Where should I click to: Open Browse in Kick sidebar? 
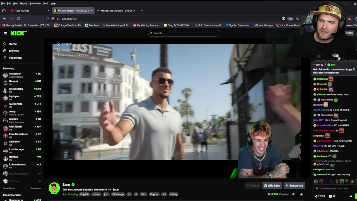tap(11, 51)
